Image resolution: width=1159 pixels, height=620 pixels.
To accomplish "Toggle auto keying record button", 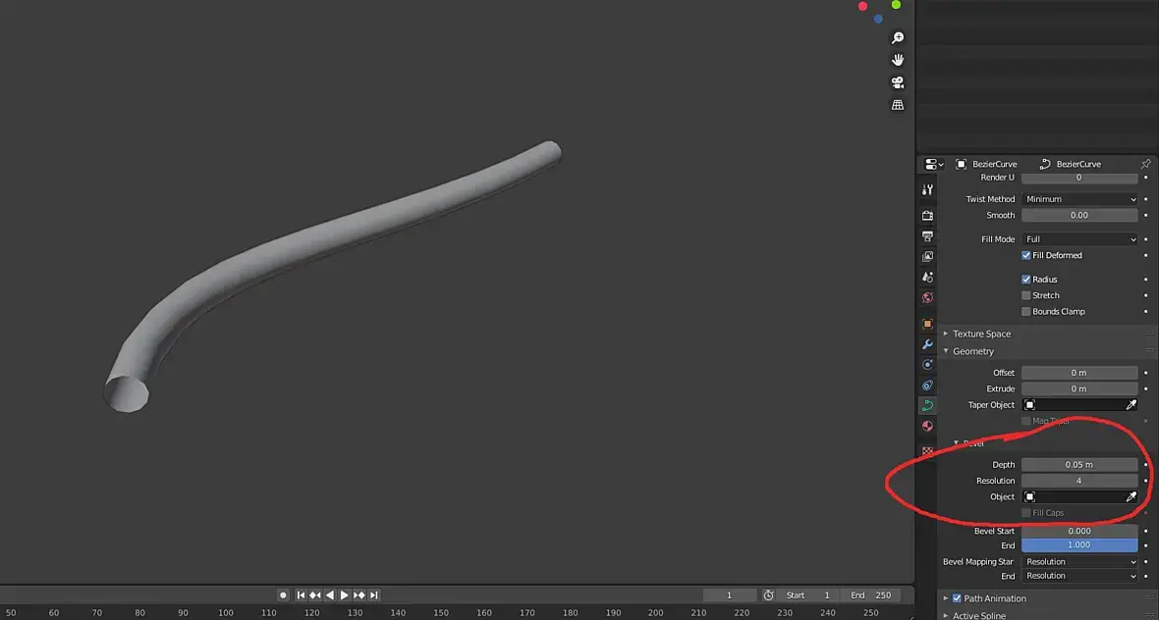I will tap(283, 594).
